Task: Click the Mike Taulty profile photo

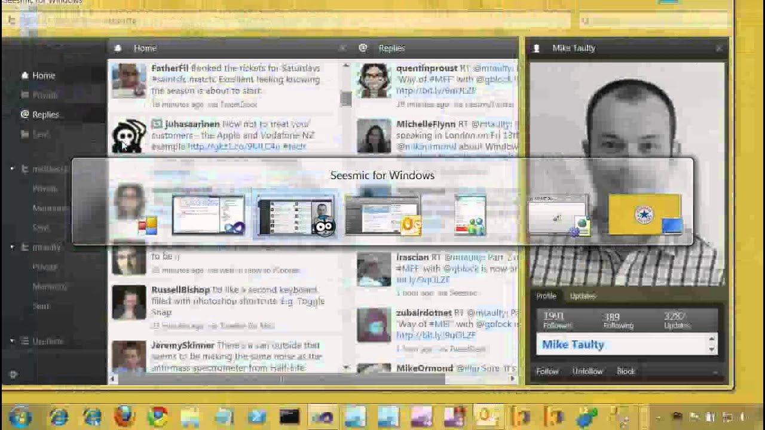Action: [627, 174]
